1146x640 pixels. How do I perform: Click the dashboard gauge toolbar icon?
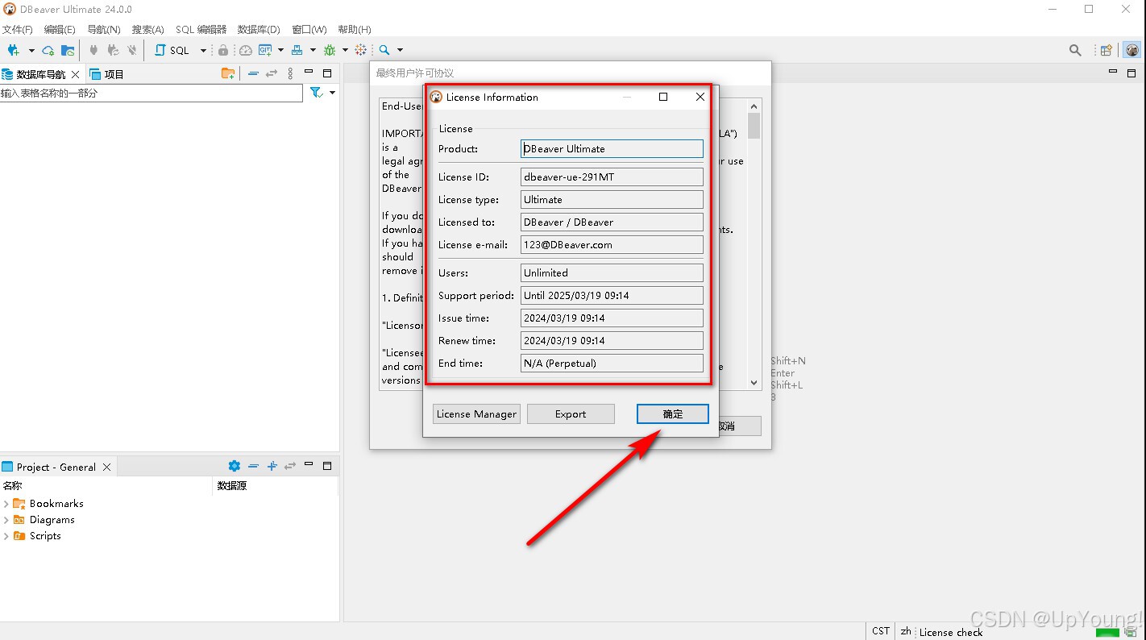246,50
